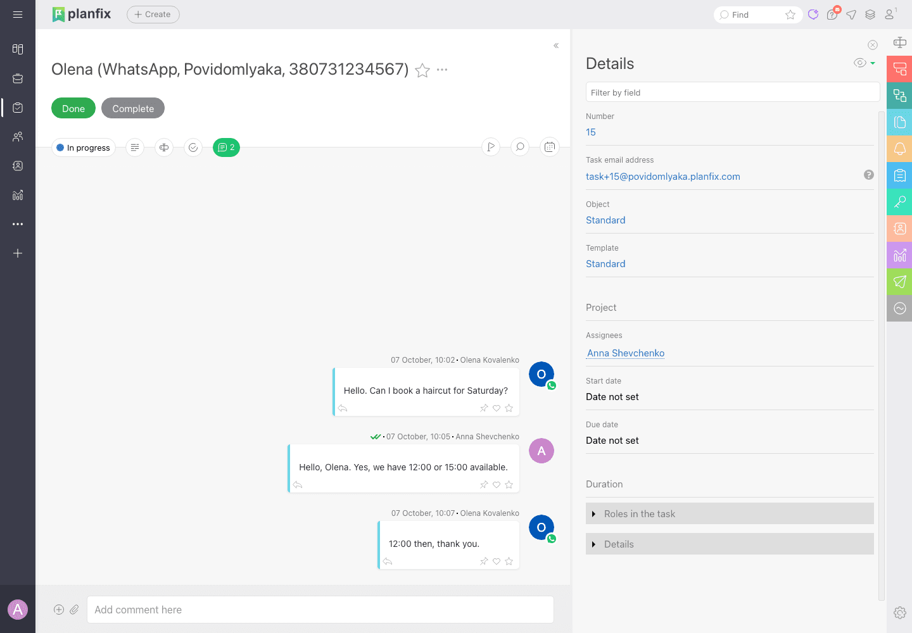Open the paper plane icon in top bar

click(x=851, y=15)
